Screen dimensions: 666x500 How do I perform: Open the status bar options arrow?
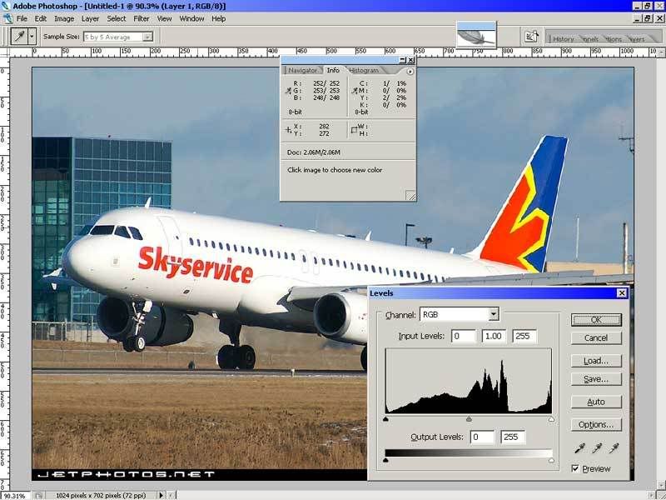tap(161, 495)
